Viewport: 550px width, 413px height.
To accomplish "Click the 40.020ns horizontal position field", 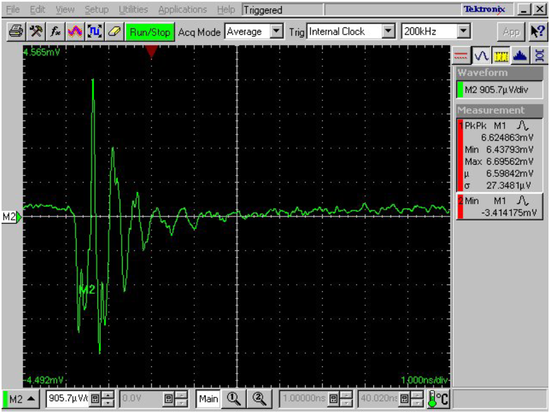I will [379, 399].
